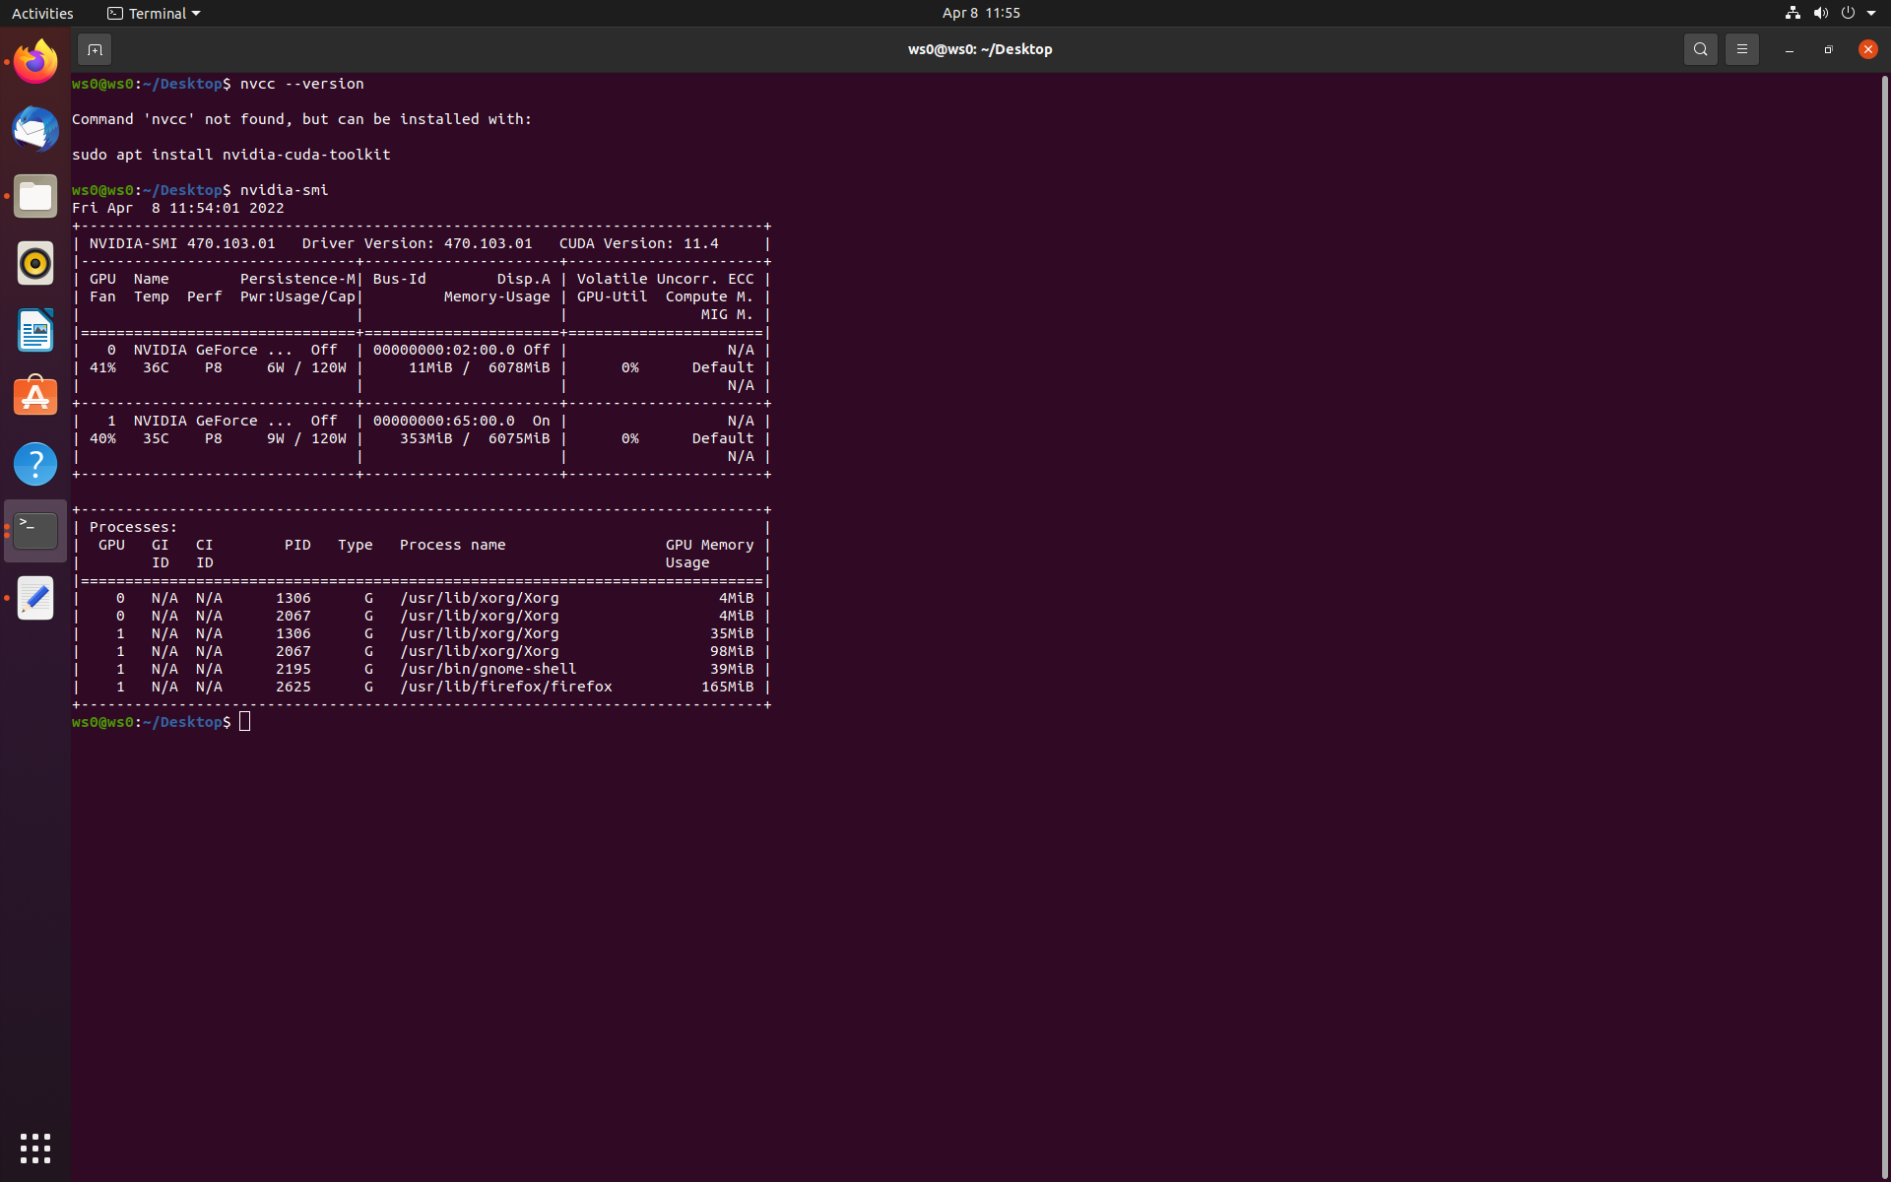Open LibreOffice Writer from dock
Viewport: 1891px width, 1182px height.
(35, 330)
